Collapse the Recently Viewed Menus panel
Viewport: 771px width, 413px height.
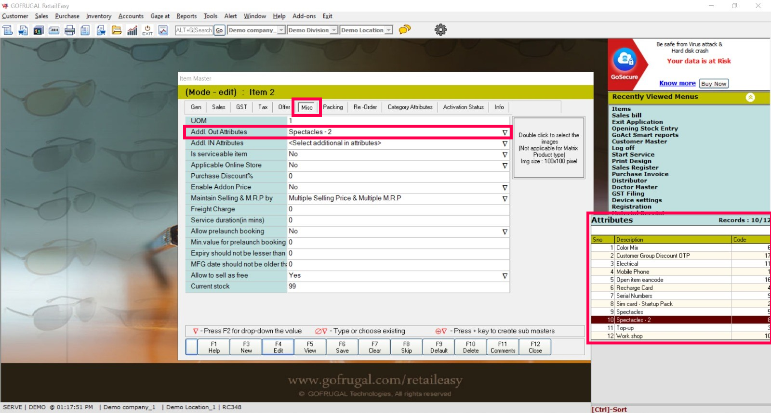pos(750,97)
